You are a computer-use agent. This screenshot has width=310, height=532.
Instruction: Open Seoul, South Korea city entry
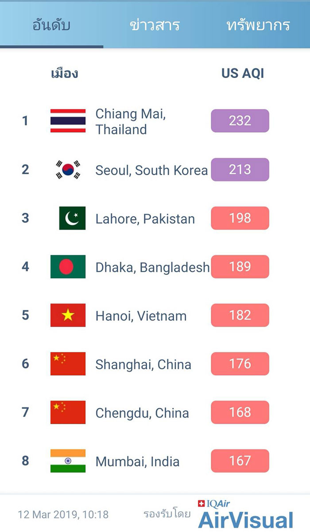[x=151, y=170]
